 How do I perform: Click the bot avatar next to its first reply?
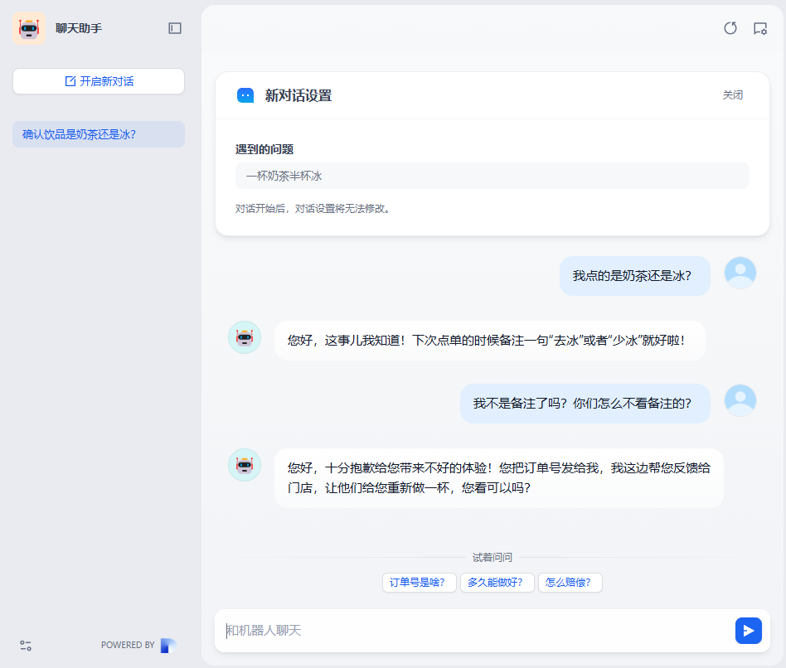click(244, 336)
